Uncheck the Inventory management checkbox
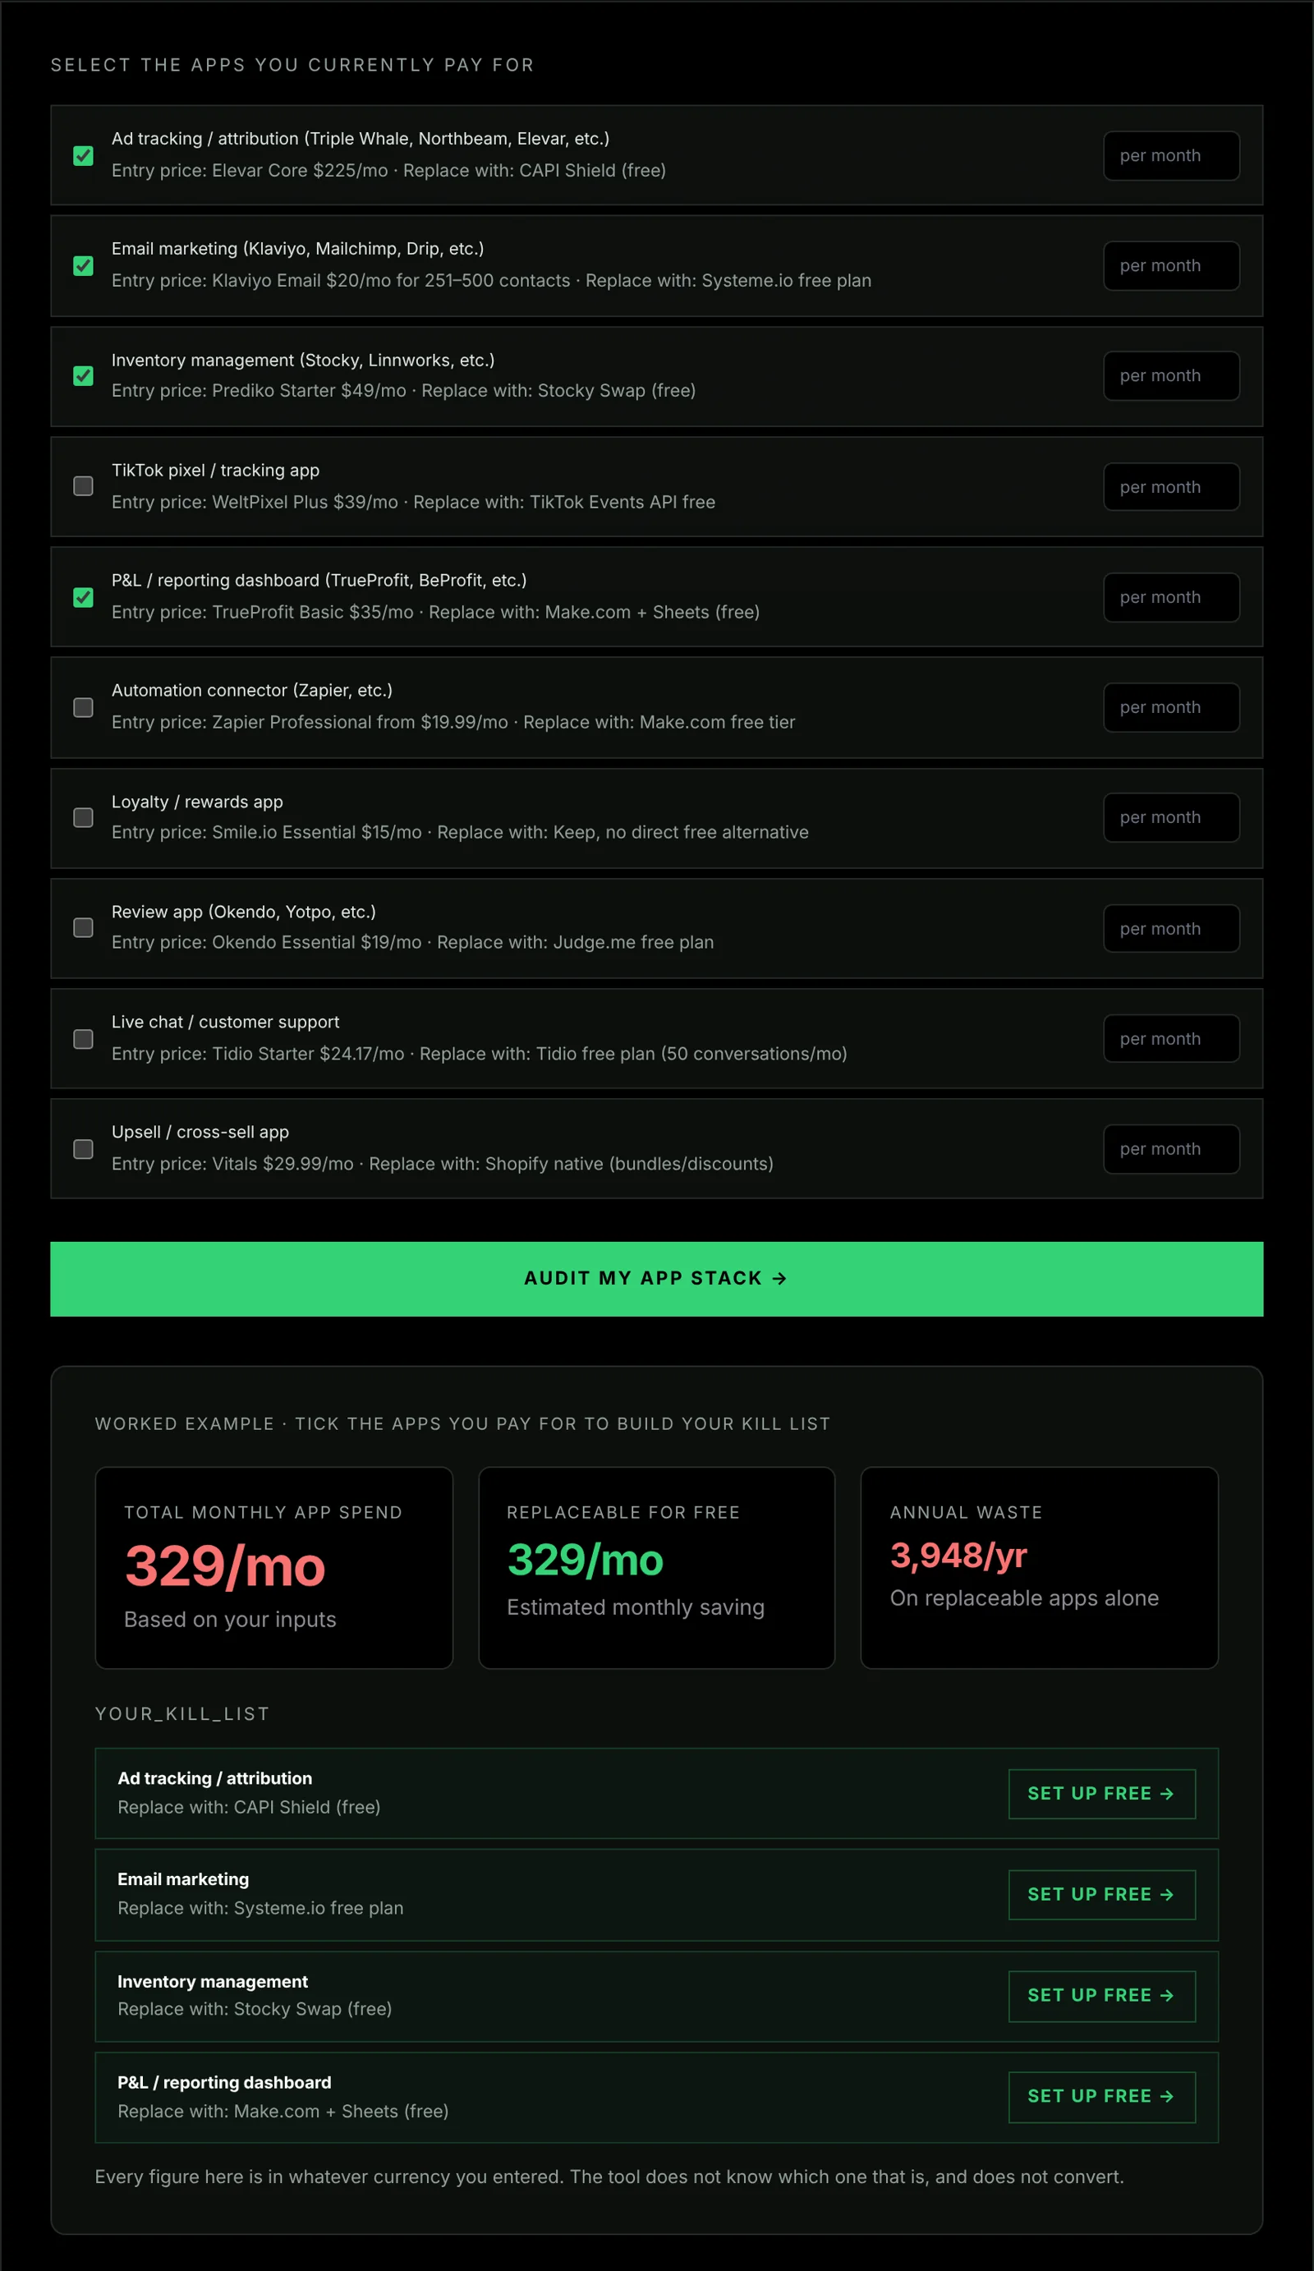This screenshot has height=2271, width=1314. tap(83, 376)
